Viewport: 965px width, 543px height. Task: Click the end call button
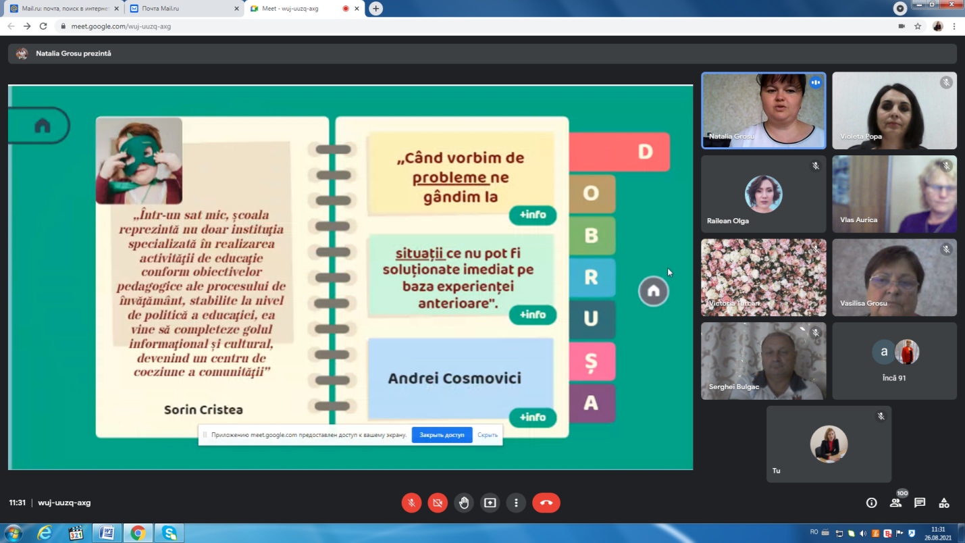click(546, 502)
